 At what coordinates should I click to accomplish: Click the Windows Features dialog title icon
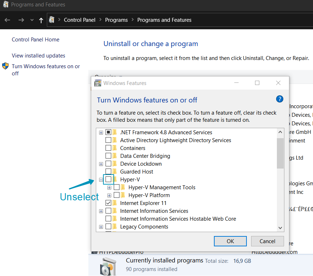[x=98, y=83]
